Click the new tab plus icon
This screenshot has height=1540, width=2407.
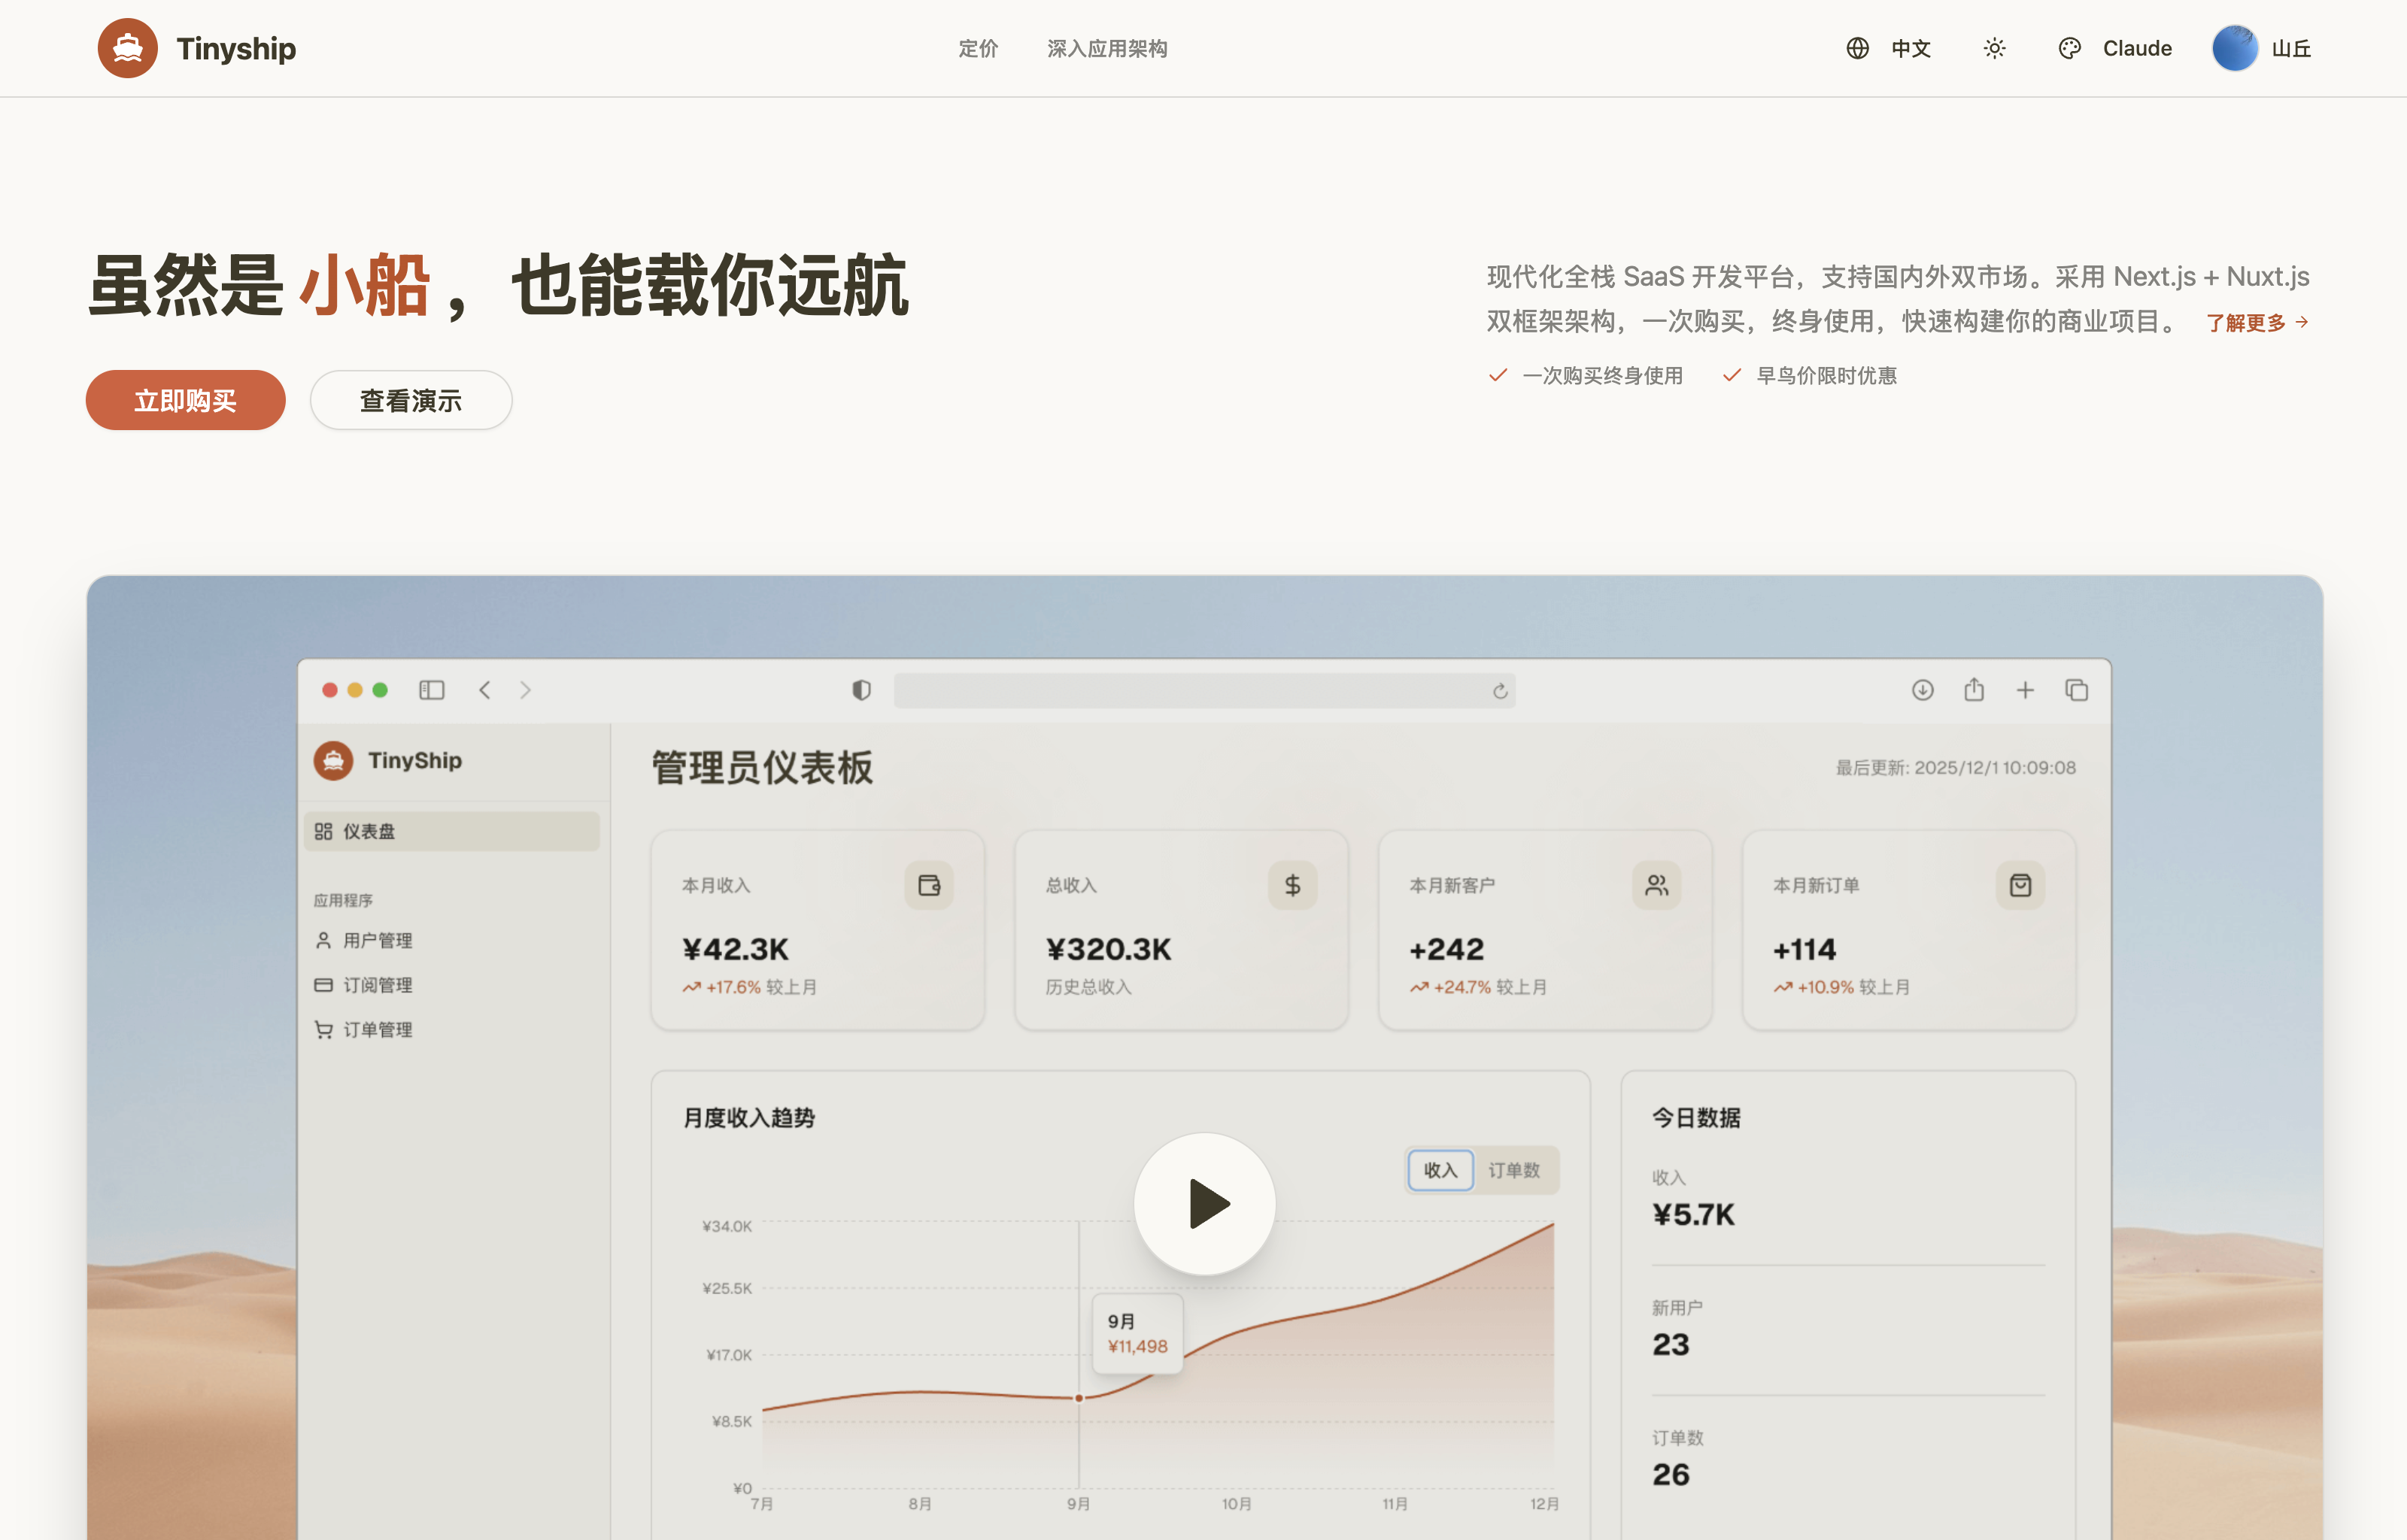click(x=2024, y=690)
